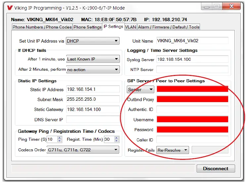Open the VLAN tab

pyautogui.click(x=130, y=27)
